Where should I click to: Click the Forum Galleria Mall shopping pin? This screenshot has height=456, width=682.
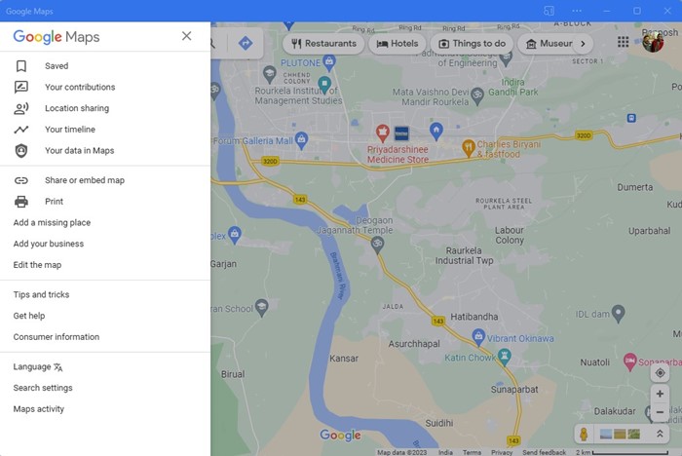(301, 140)
